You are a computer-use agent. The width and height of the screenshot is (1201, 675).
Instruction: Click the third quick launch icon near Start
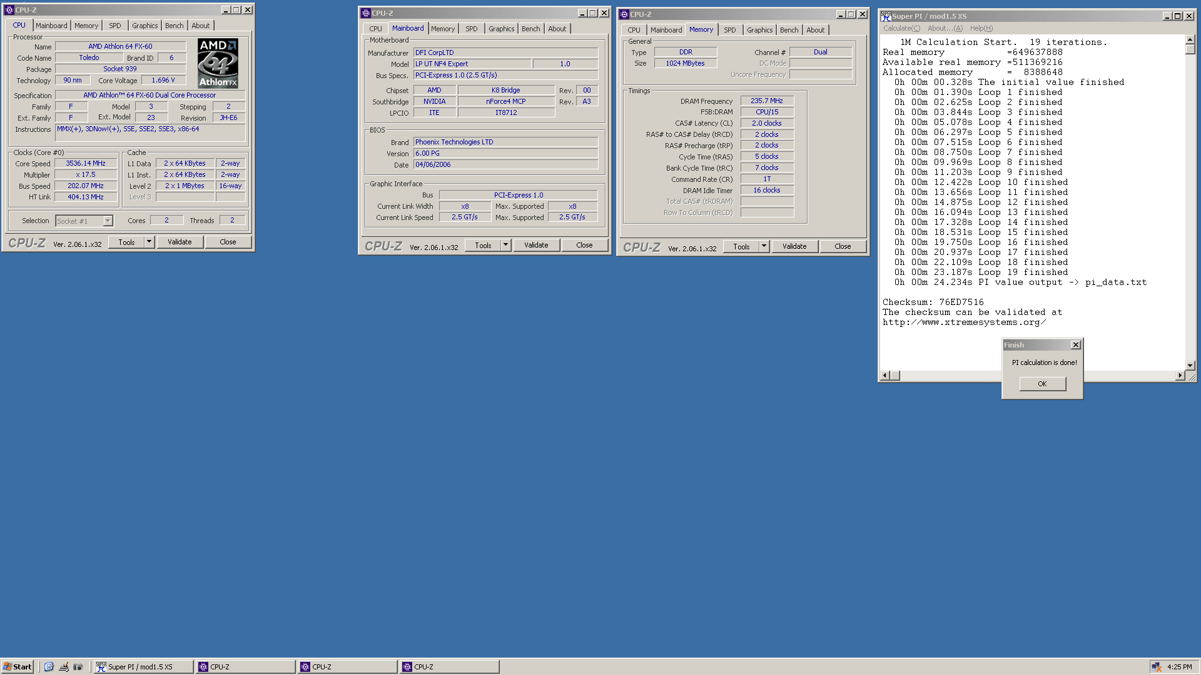pyautogui.click(x=78, y=667)
